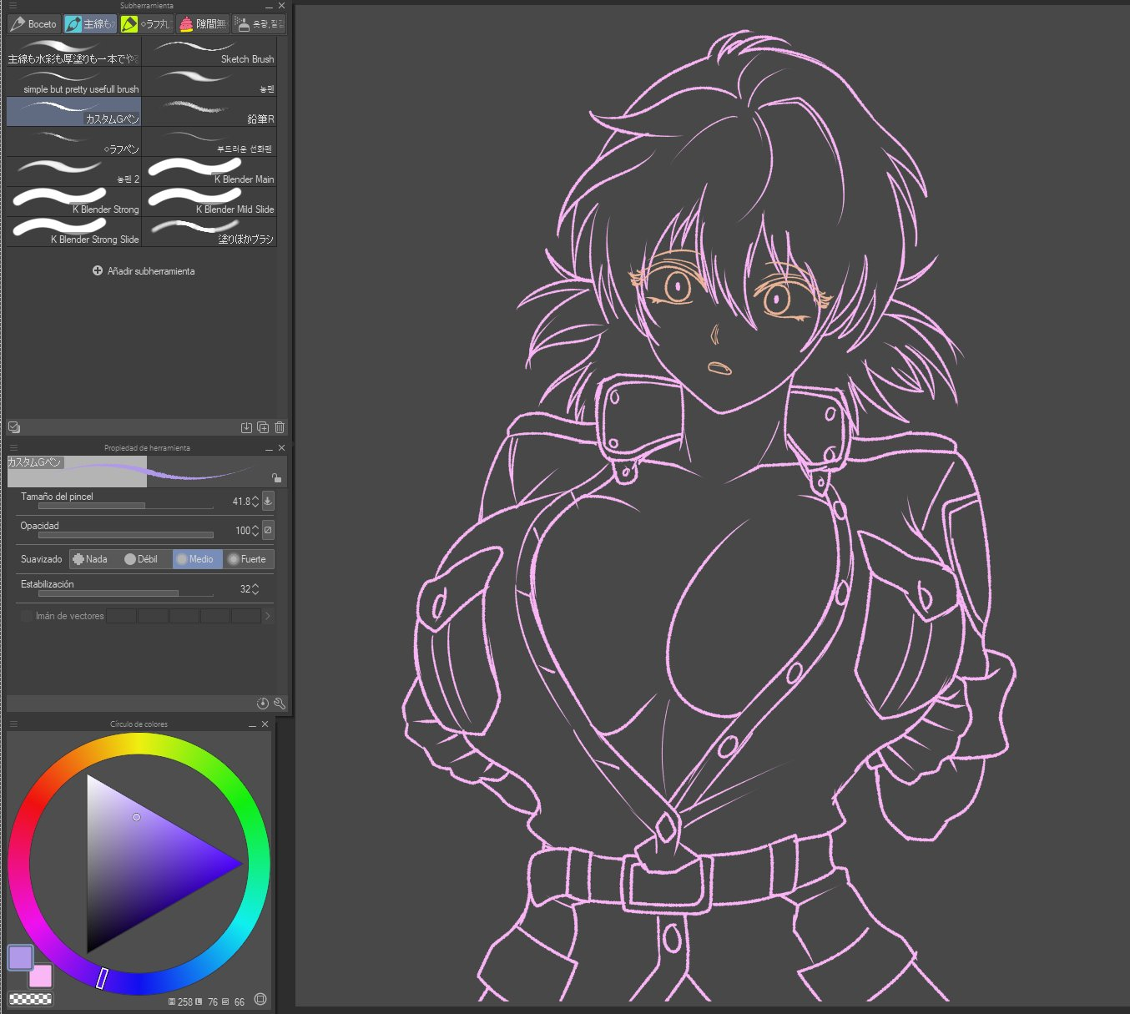Image resolution: width=1130 pixels, height=1014 pixels.
Task: Delete subtool using the trash icon
Action: pos(280,427)
